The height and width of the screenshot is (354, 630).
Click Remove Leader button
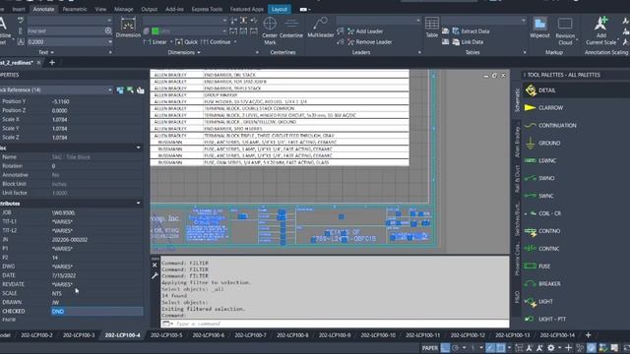point(369,41)
